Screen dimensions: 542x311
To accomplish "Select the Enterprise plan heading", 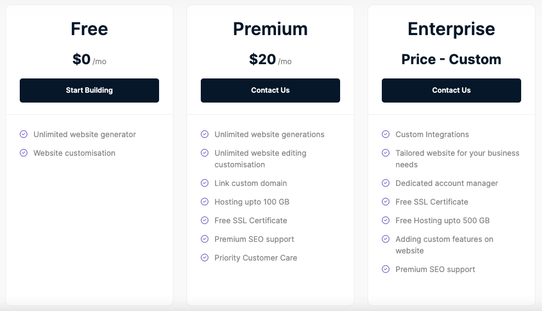I will pyautogui.click(x=451, y=29).
